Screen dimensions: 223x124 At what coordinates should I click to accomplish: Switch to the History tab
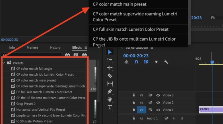point(55,47)
